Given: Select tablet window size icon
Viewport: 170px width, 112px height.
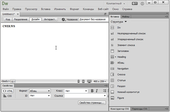Looking at the screenshot, I should (83, 81).
